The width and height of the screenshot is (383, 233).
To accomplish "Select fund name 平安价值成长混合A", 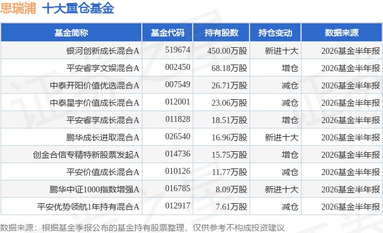I will [102, 172].
